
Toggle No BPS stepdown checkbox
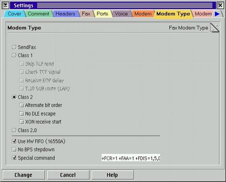click(15, 149)
